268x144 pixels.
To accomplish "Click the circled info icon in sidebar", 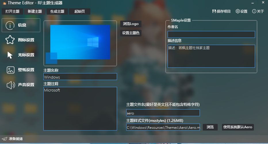I will (10, 26).
